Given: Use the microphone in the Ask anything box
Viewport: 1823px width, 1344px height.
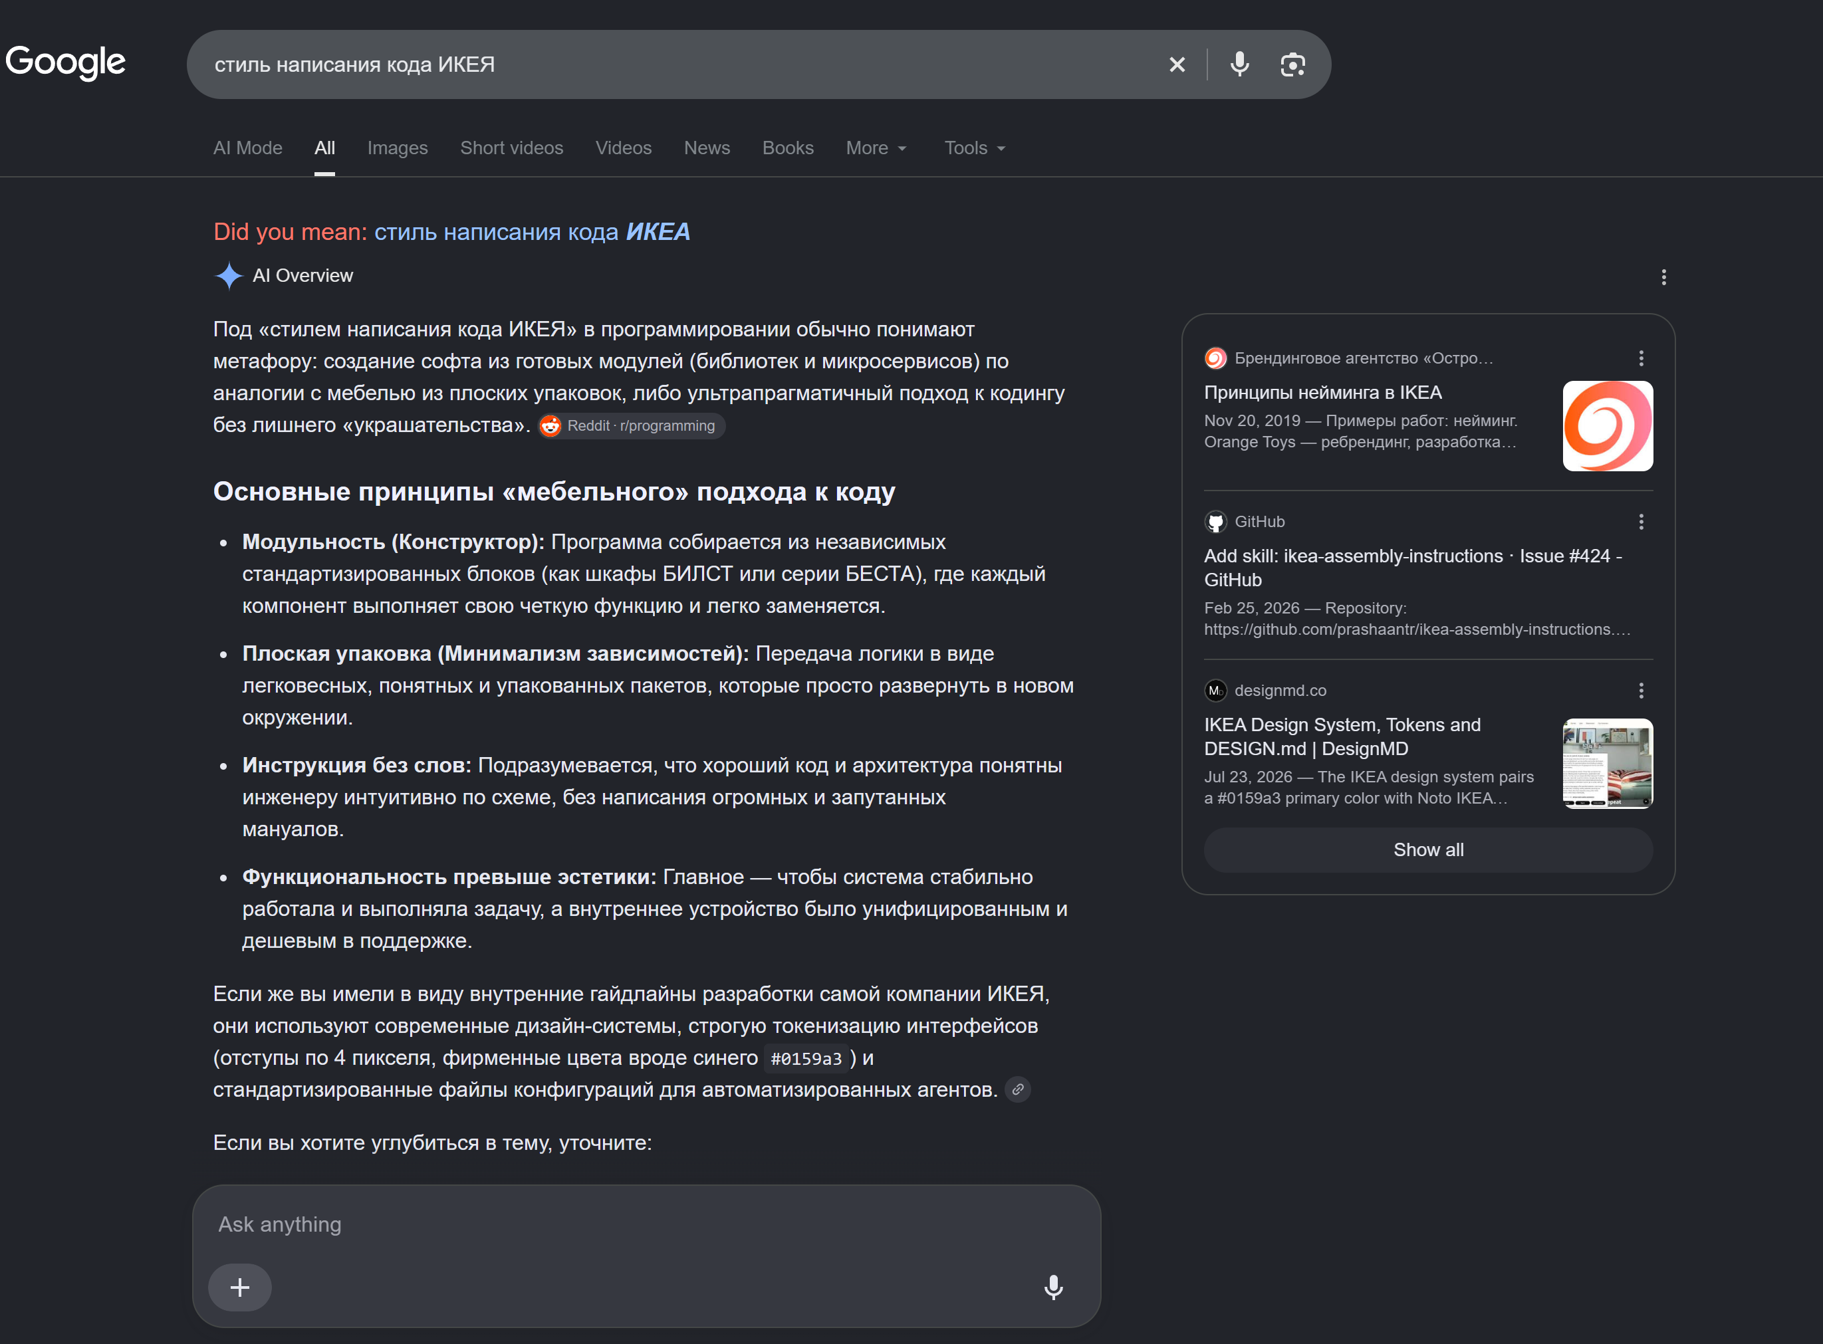Looking at the screenshot, I should [1053, 1287].
